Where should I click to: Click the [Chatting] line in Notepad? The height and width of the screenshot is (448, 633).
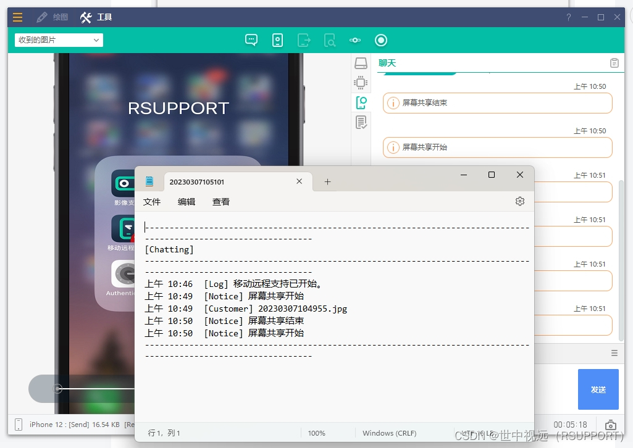click(169, 249)
